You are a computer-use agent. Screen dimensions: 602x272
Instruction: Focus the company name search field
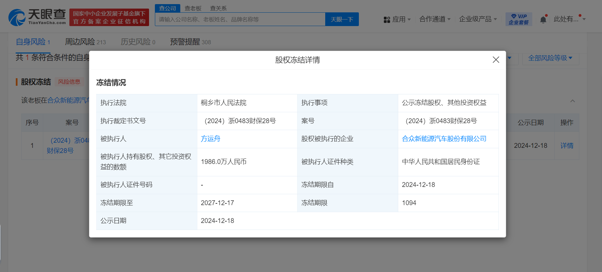240,19
